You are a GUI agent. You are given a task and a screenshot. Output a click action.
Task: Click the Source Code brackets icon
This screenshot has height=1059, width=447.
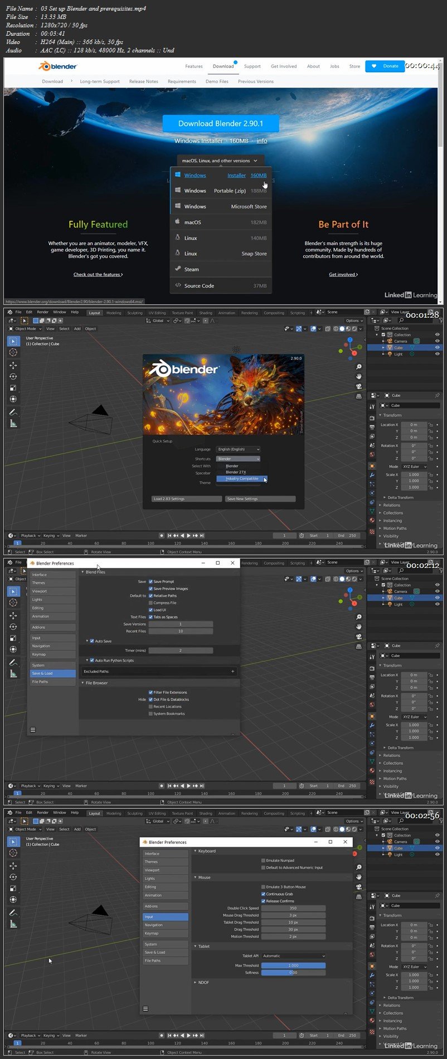178,285
